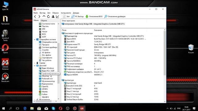Switch to the Обране tab in sidebar
198x111 pixels.
pos(44,21)
